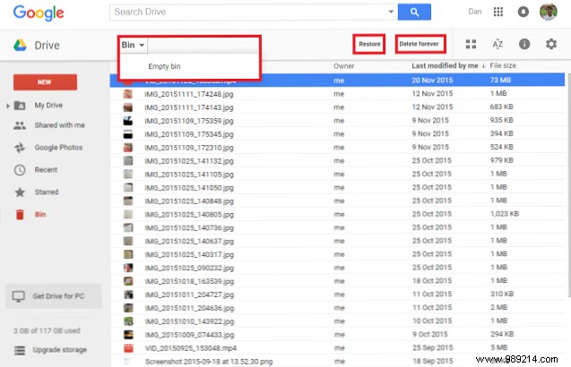Click the Upgrade storage bars icon

coord(20,350)
